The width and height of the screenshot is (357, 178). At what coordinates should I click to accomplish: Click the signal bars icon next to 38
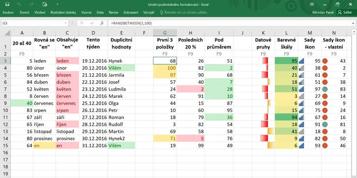[x=302, y=68]
